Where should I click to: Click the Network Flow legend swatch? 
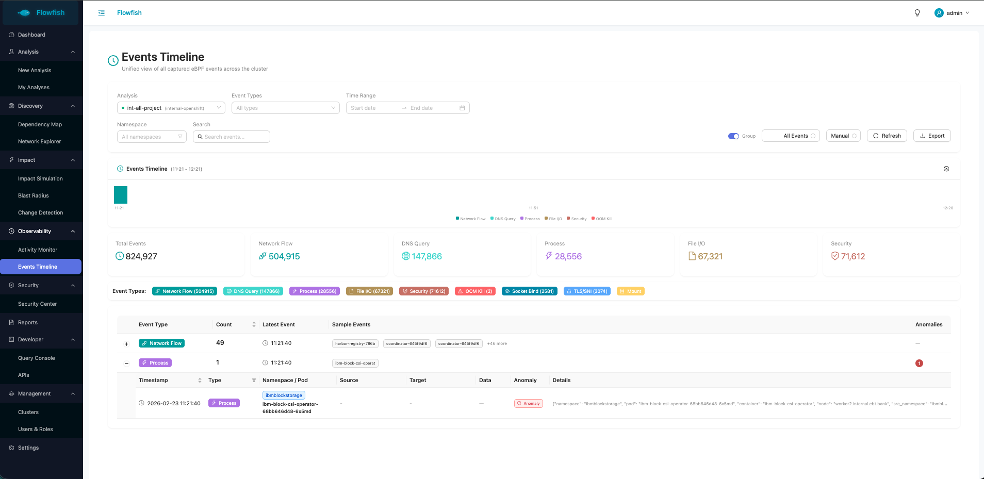[x=457, y=218]
